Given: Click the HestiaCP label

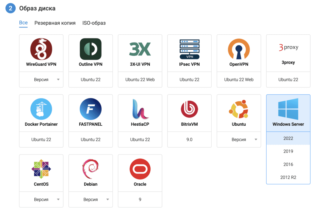Looking at the screenshot, I should (x=140, y=124).
